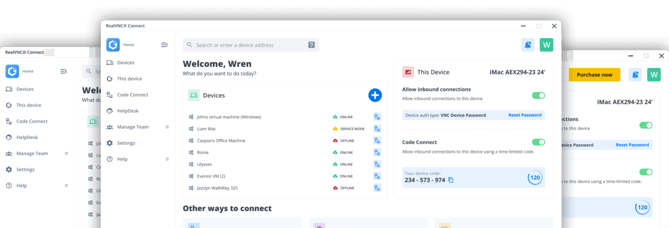Click the green W user avatar

(546, 45)
